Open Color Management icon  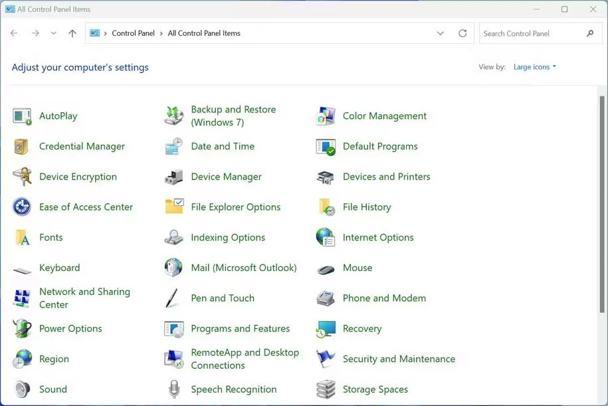point(326,116)
